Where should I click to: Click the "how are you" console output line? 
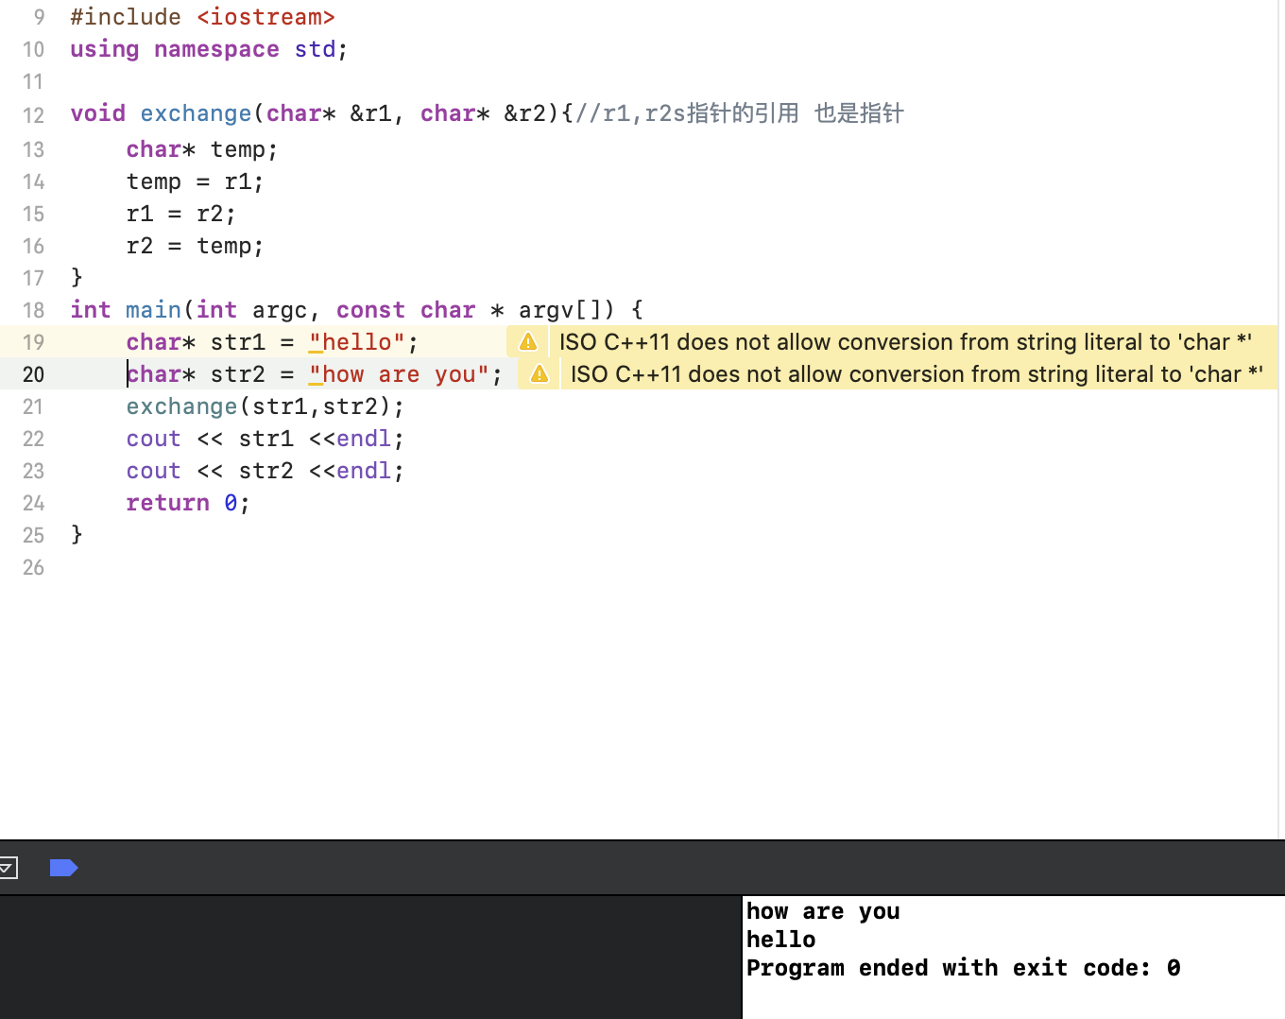822,911
